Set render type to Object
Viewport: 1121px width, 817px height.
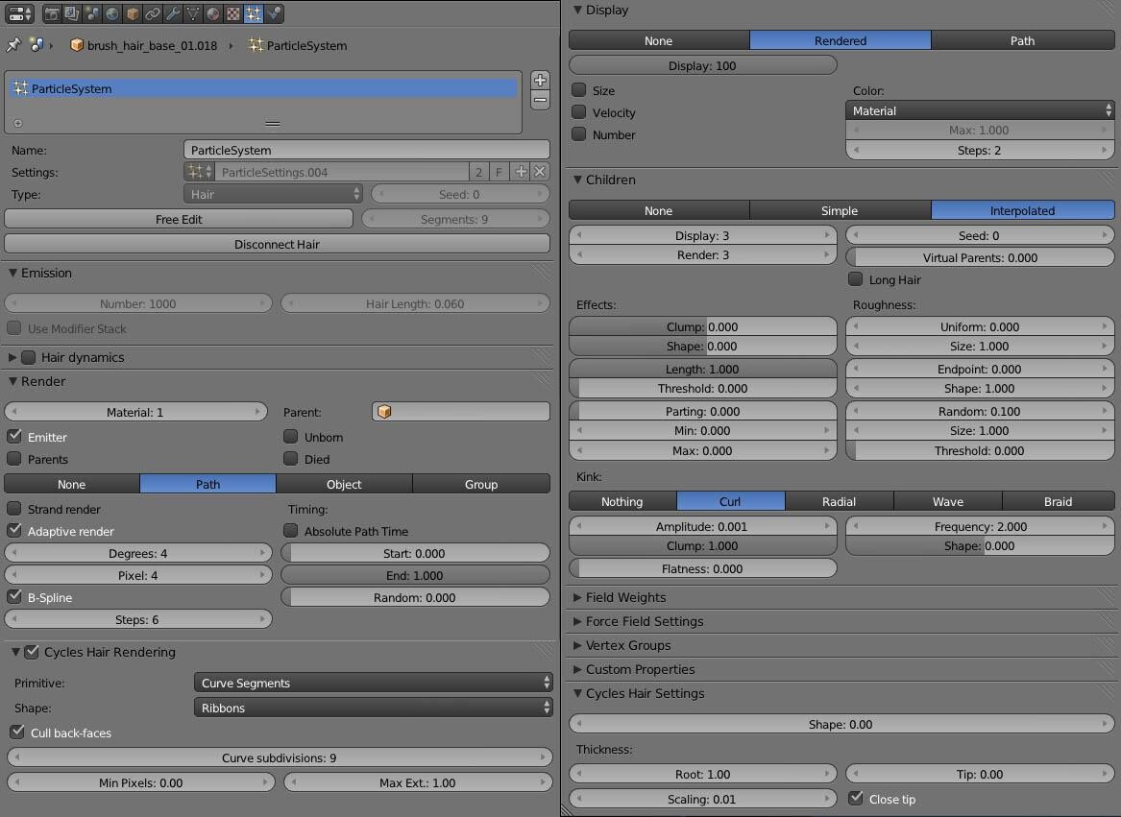pyautogui.click(x=344, y=484)
